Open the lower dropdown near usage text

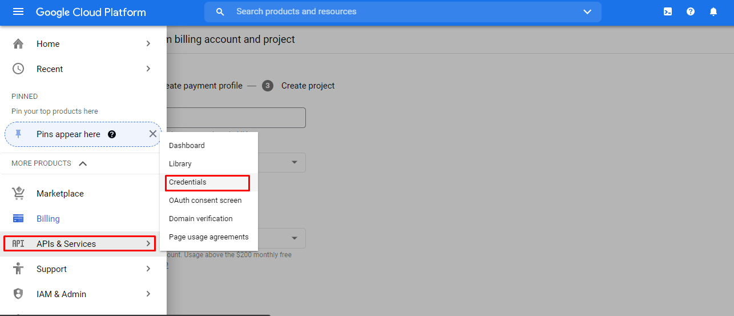[x=295, y=238]
